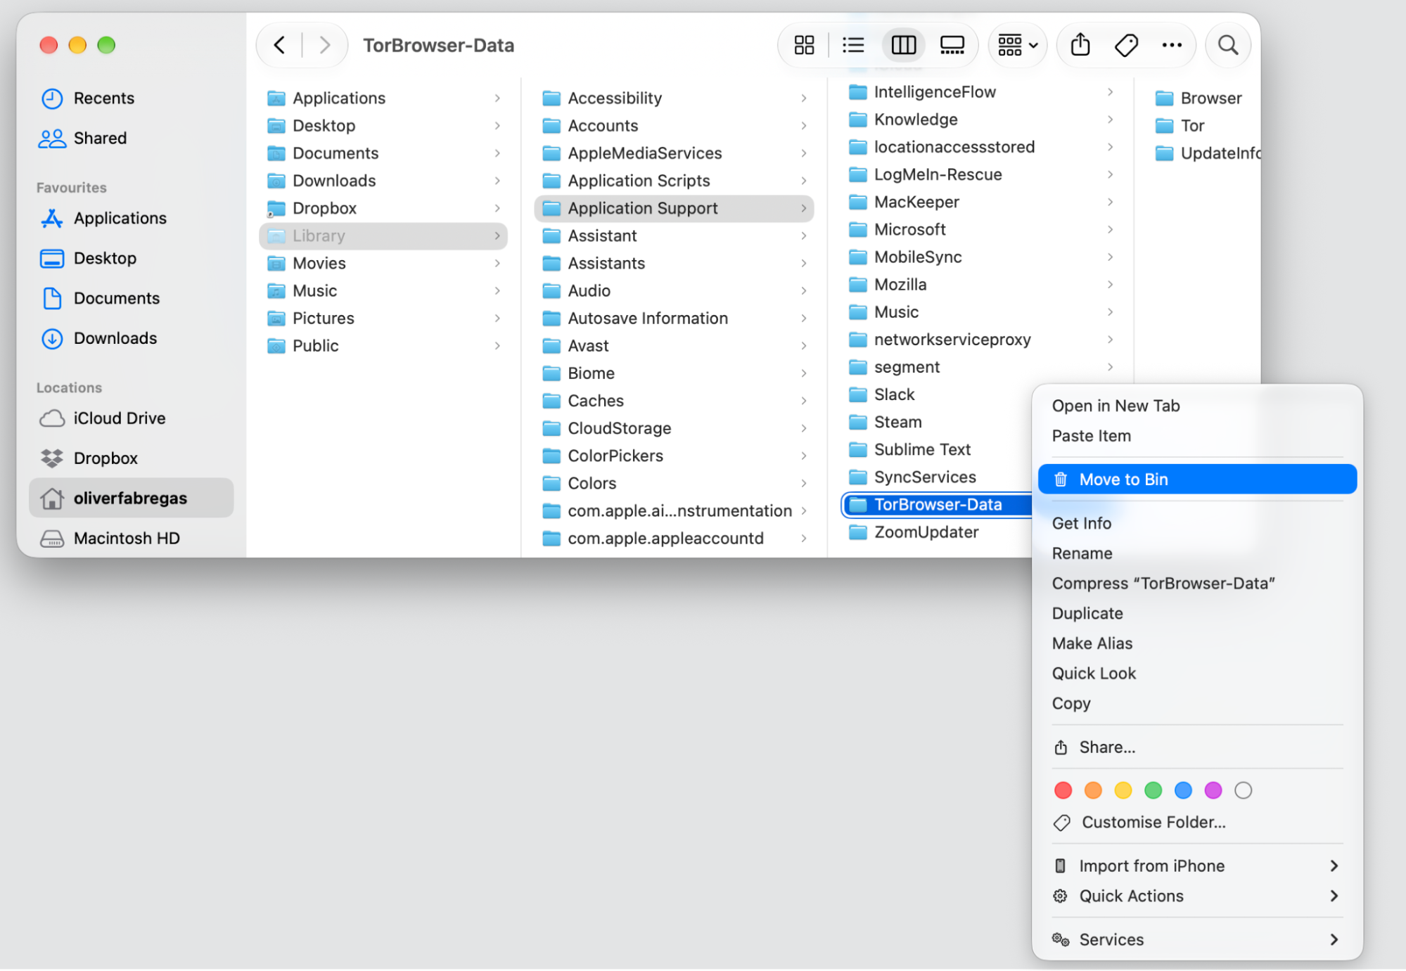Expand Import from iPhone submenu
Viewport: 1406px width, 971px height.
1196,866
